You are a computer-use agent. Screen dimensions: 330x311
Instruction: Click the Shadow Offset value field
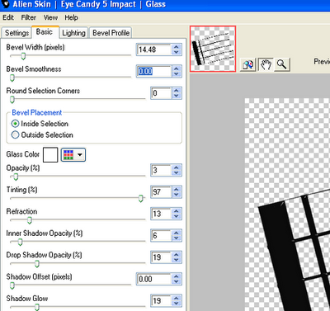[x=154, y=279]
